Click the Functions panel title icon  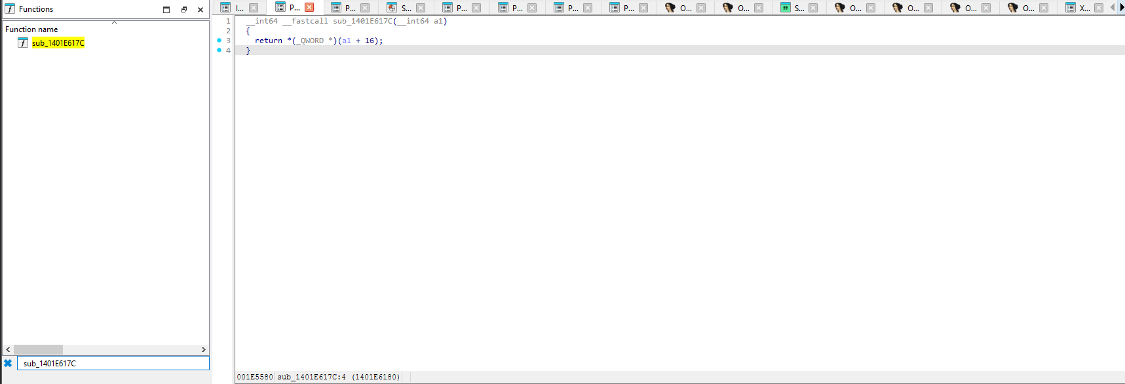click(x=10, y=9)
